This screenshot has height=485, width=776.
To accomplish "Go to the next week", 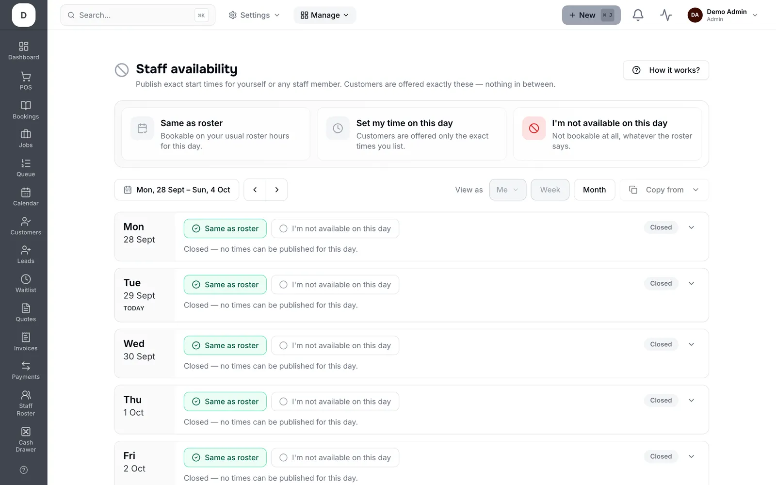I will coord(277,190).
